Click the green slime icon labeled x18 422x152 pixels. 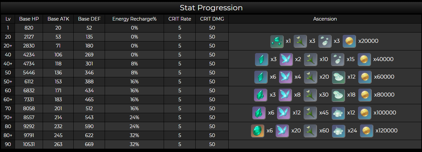point(339,95)
